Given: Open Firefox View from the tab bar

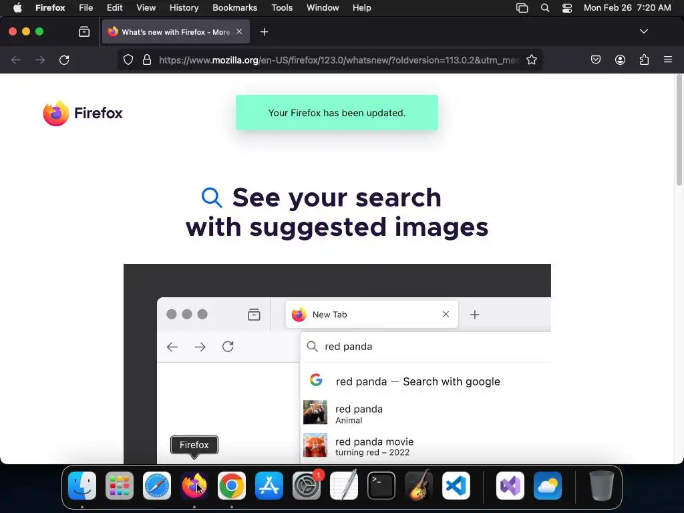Looking at the screenshot, I should point(84,32).
